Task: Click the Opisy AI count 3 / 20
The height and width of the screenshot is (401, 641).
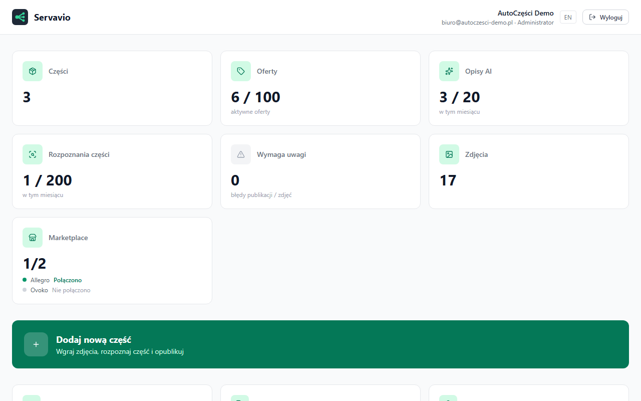Action: 460,97
